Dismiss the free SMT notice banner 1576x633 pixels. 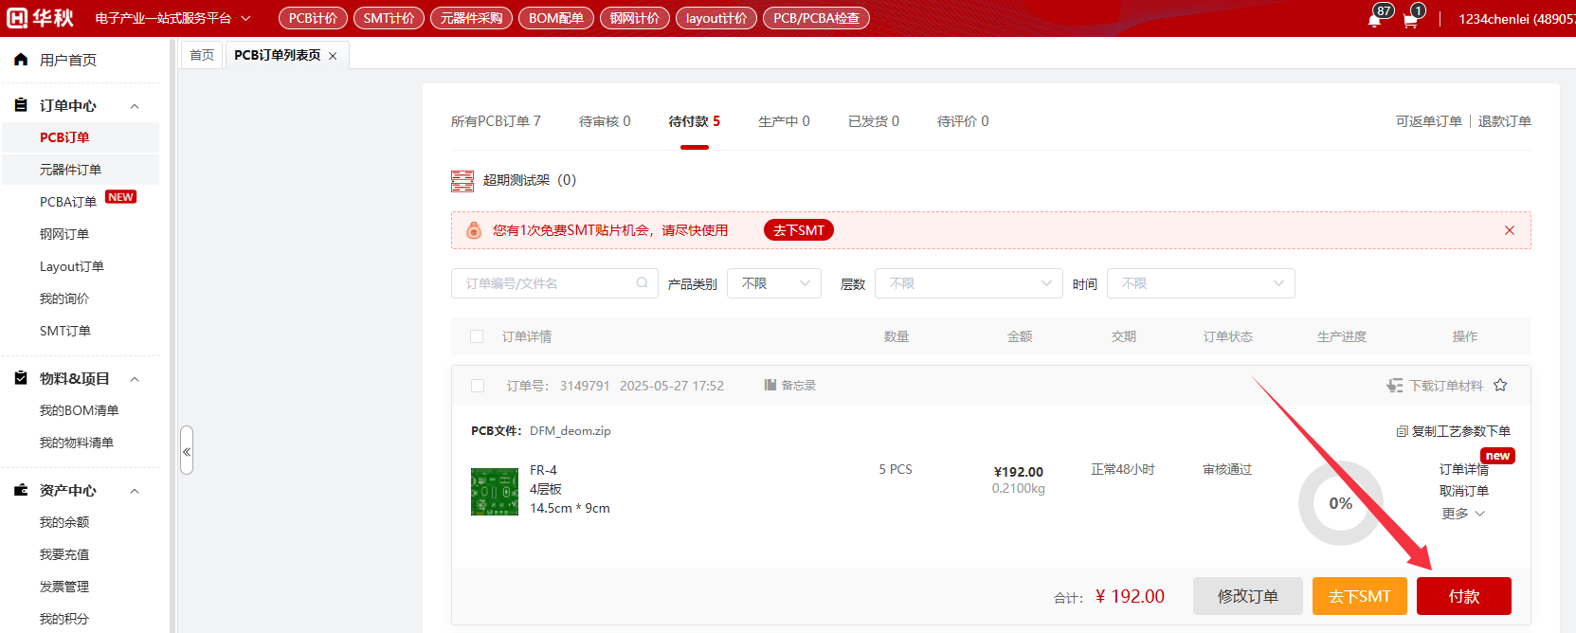pos(1510,230)
